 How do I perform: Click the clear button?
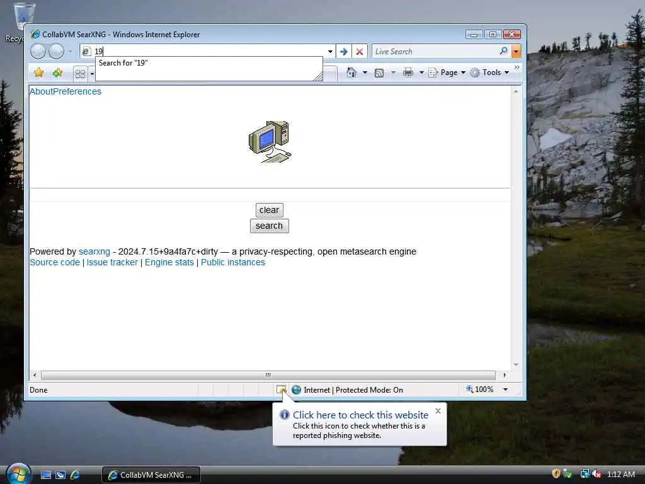click(x=270, y=210)
